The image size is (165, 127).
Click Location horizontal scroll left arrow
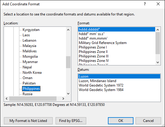tap(7, 99)
